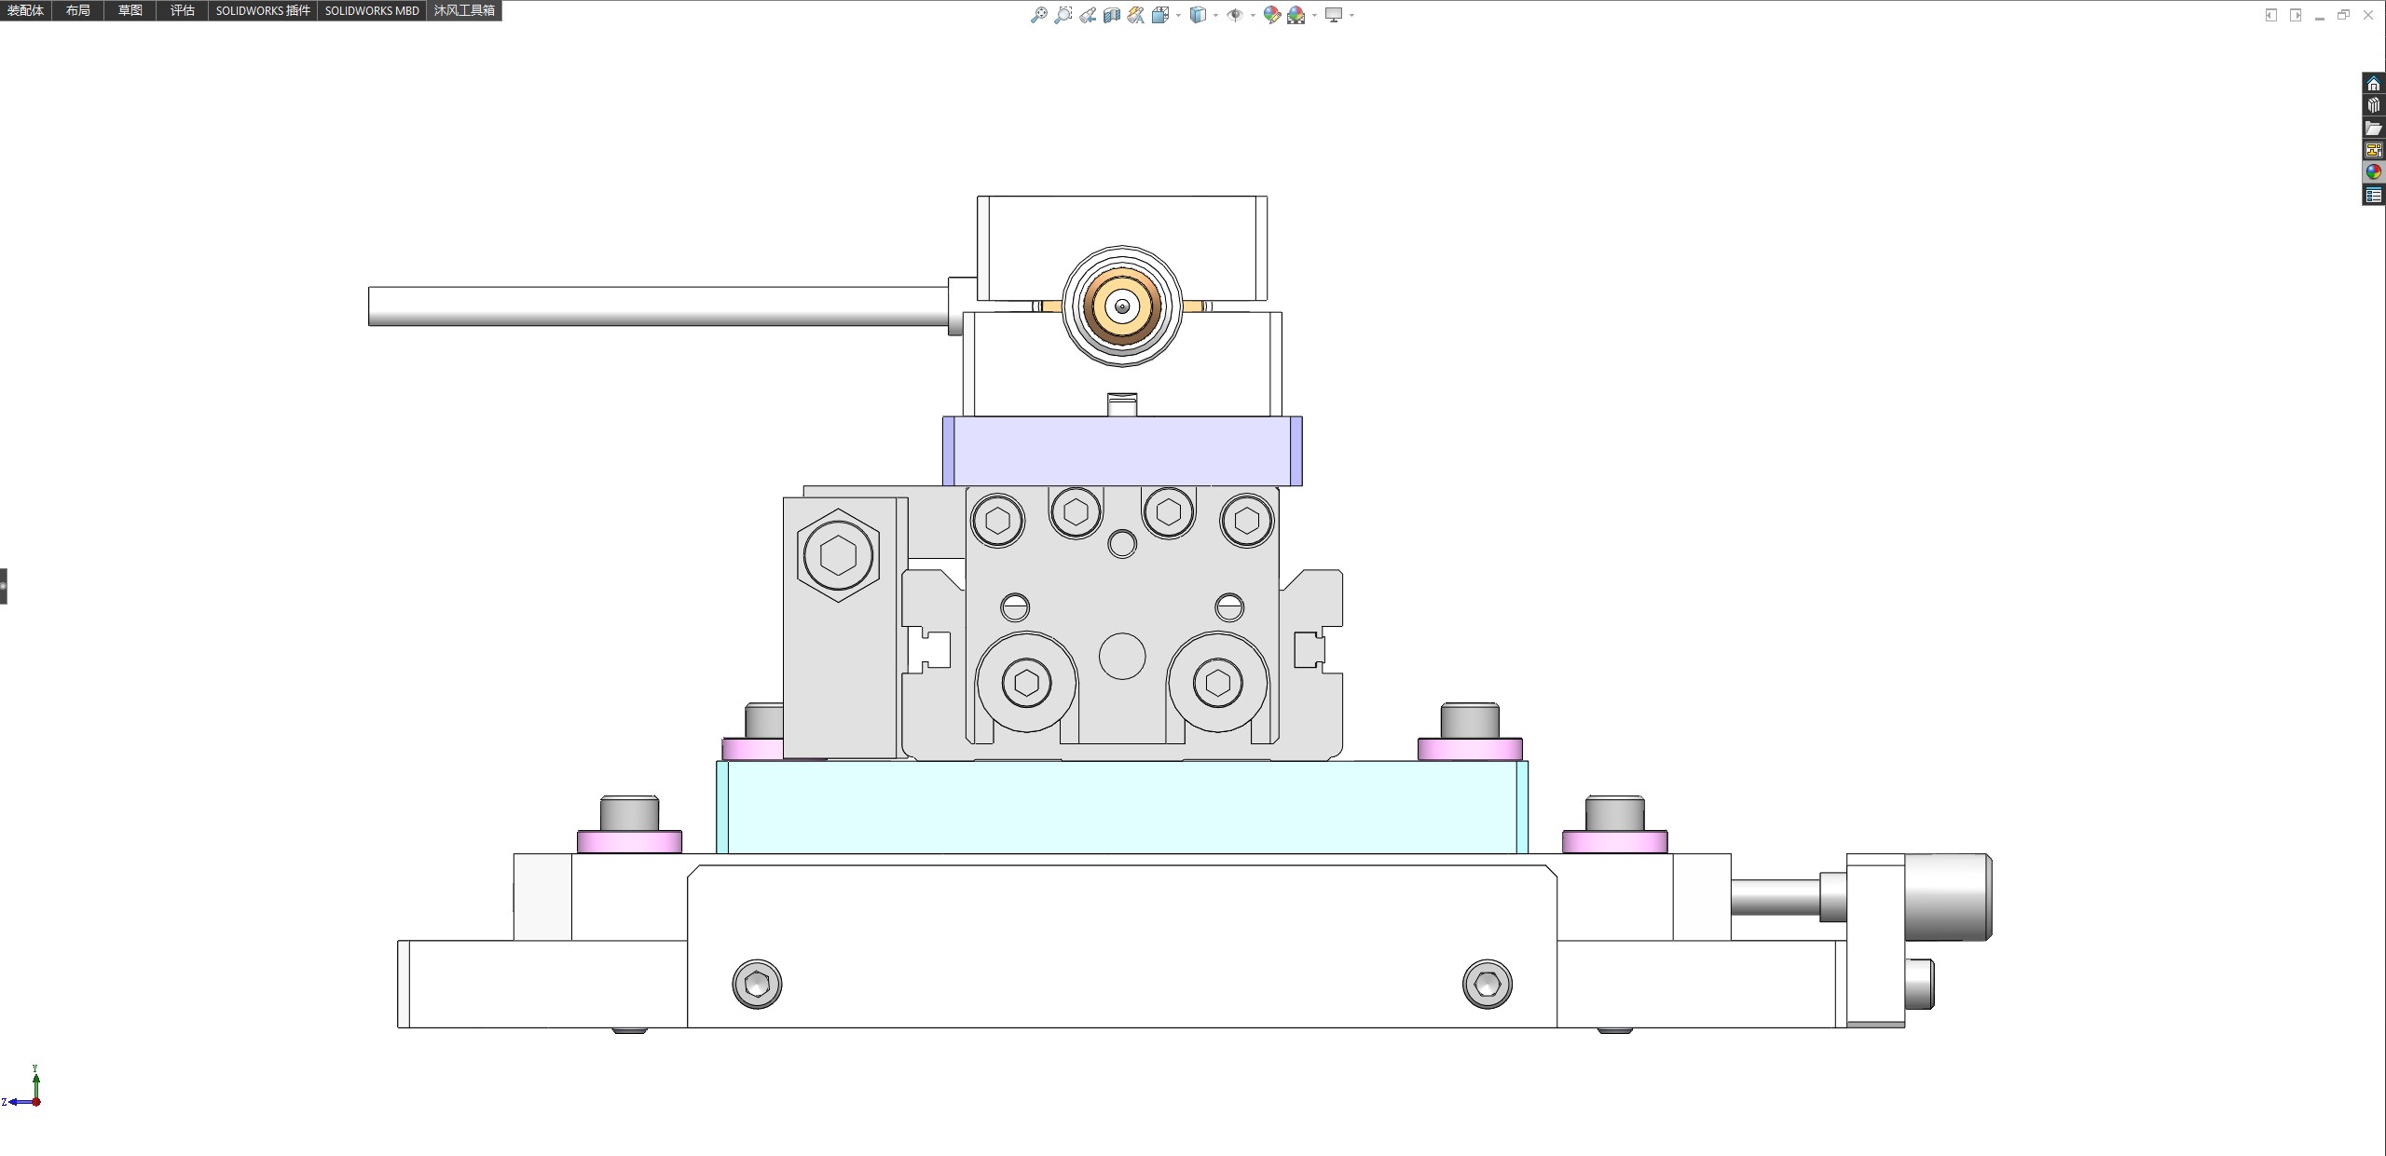Open the 评估 tab

coord(182,10)
